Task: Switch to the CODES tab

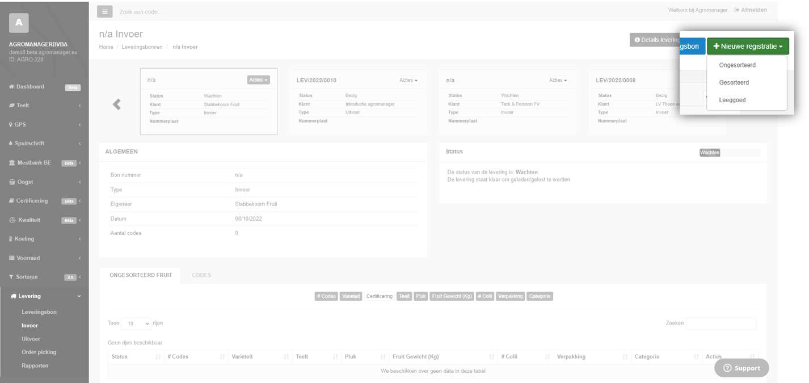Action: (201, 275)
